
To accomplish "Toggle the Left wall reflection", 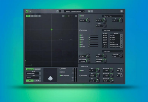I will (x=80, y=35).
